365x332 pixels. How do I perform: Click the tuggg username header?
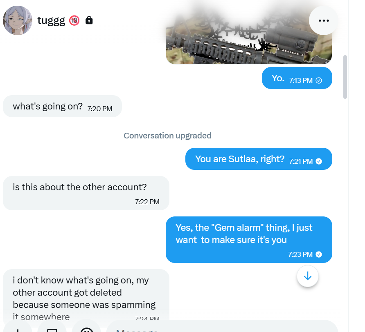pos(51,20)
